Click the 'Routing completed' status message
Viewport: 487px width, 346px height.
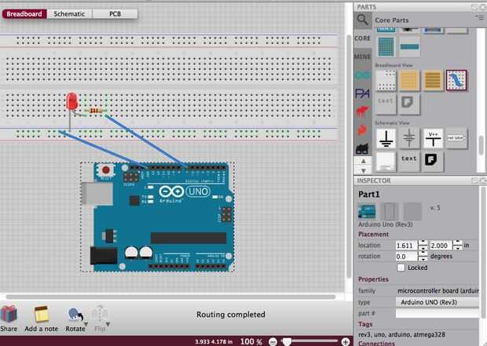coord(231,315)
